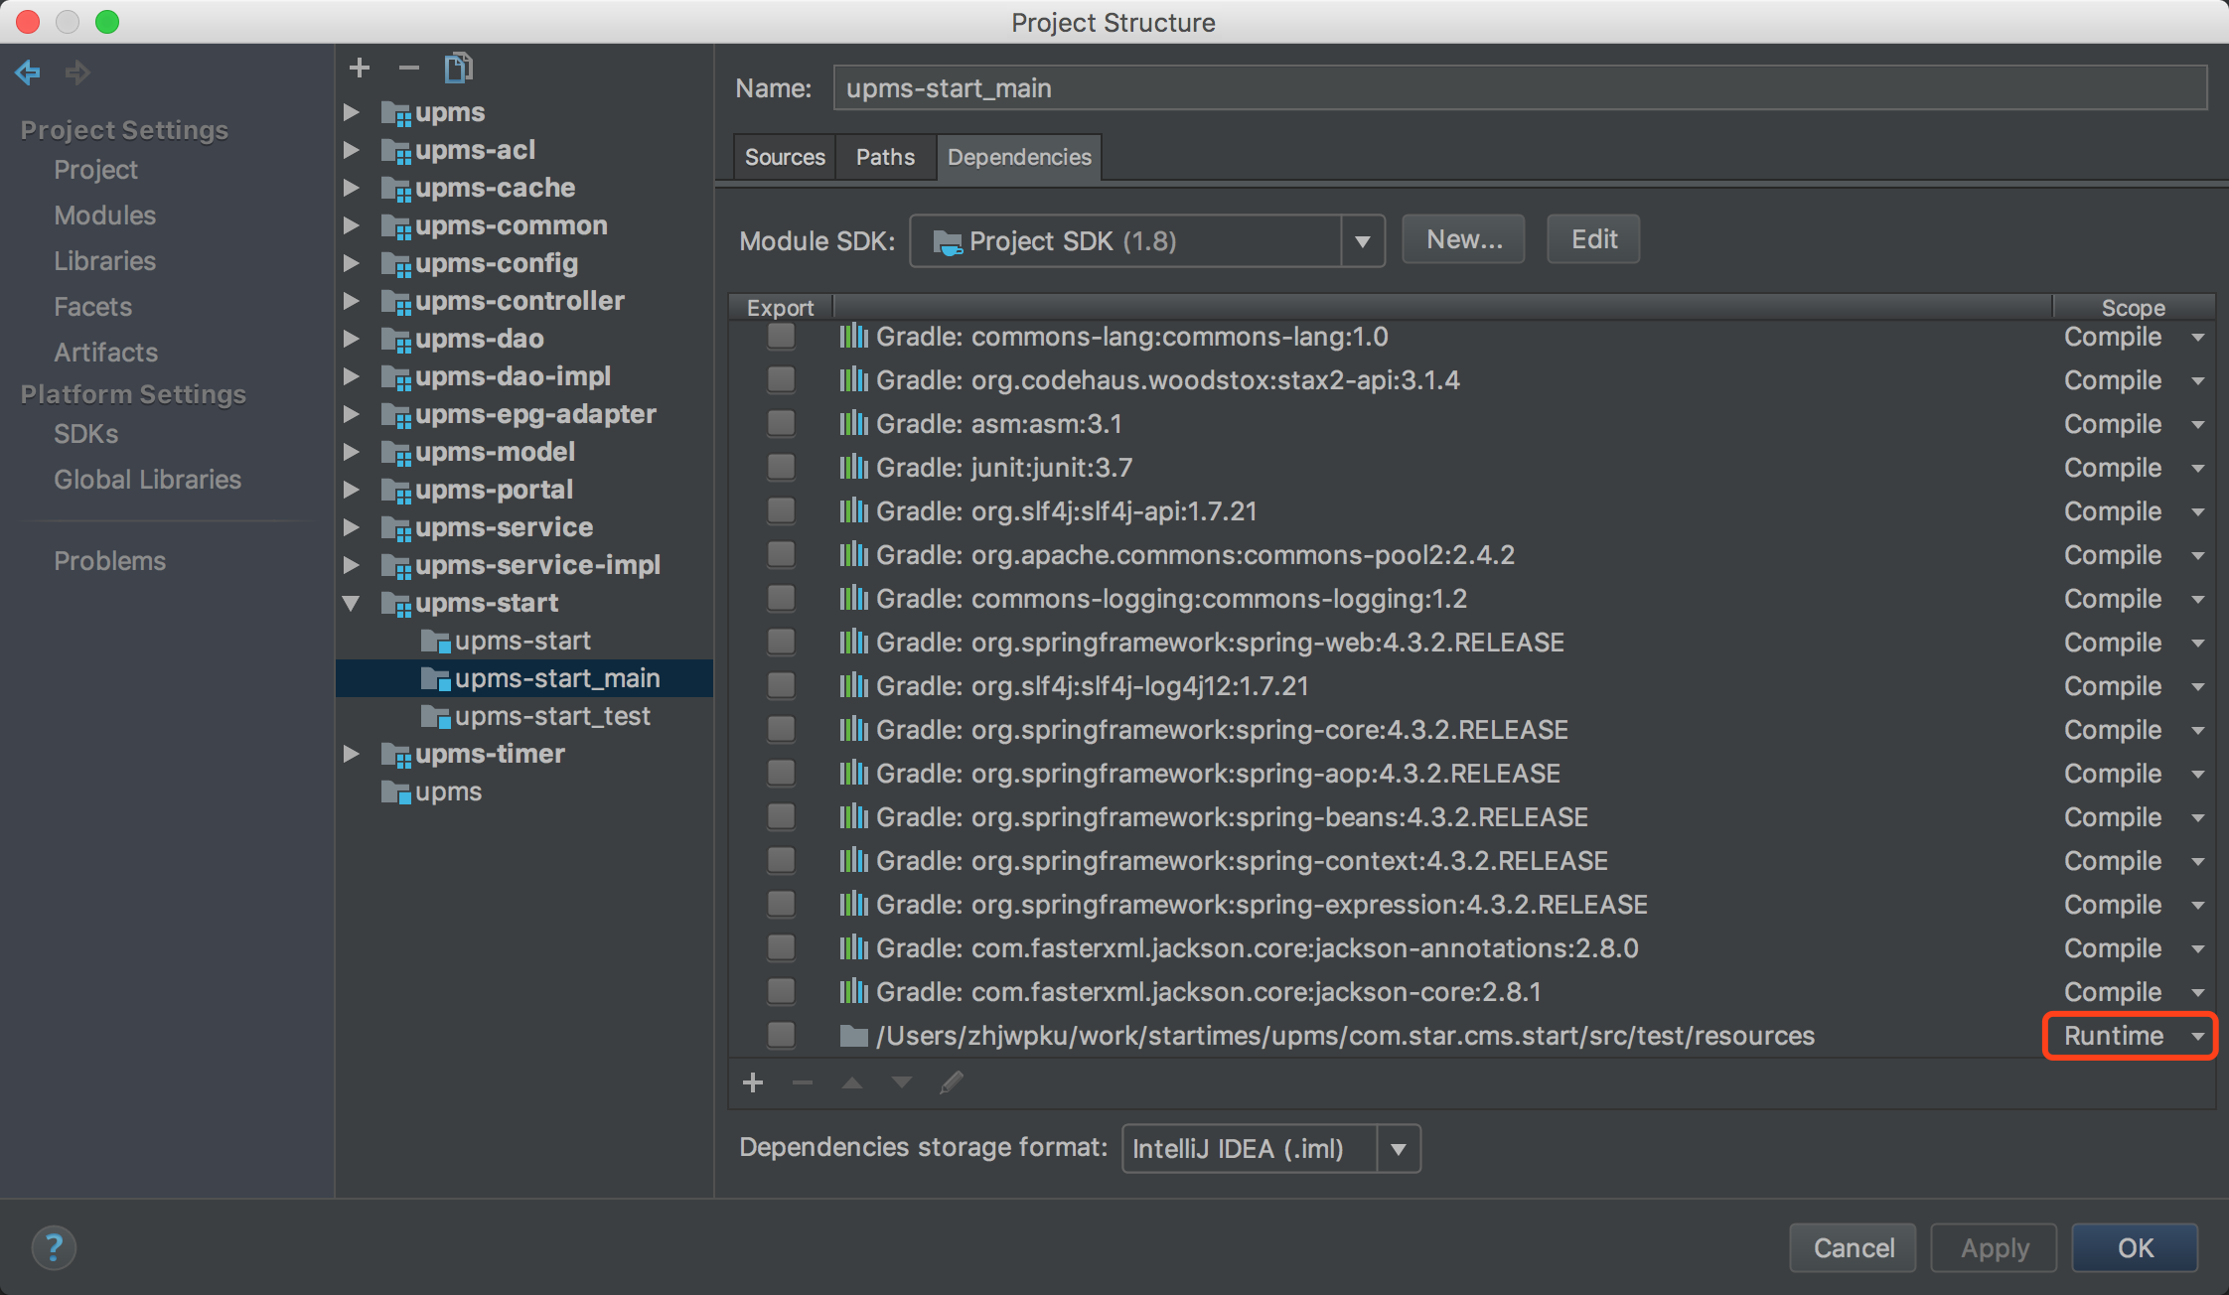Switch to the Sources tab

784,156
